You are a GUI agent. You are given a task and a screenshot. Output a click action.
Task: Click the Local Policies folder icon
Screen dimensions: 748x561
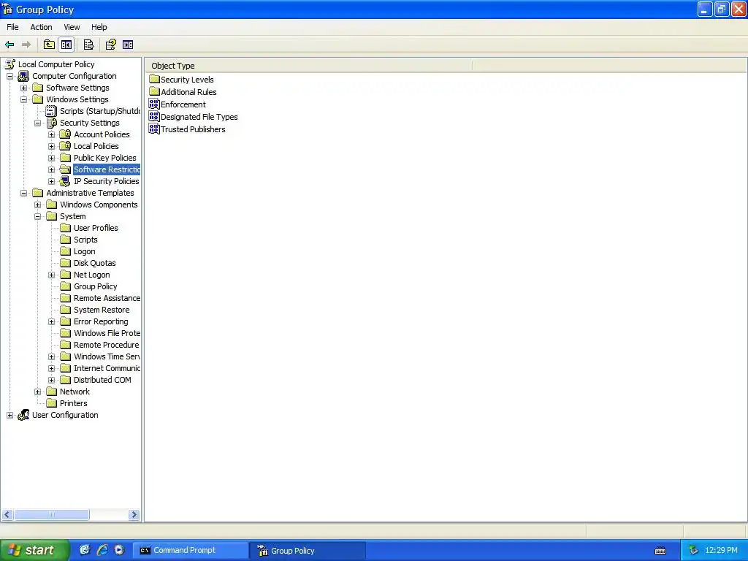tap(65, 146)
